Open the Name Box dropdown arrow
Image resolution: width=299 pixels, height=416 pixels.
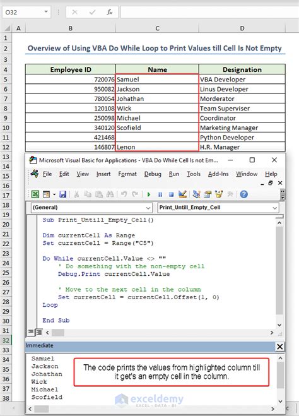tap(46, 12)
